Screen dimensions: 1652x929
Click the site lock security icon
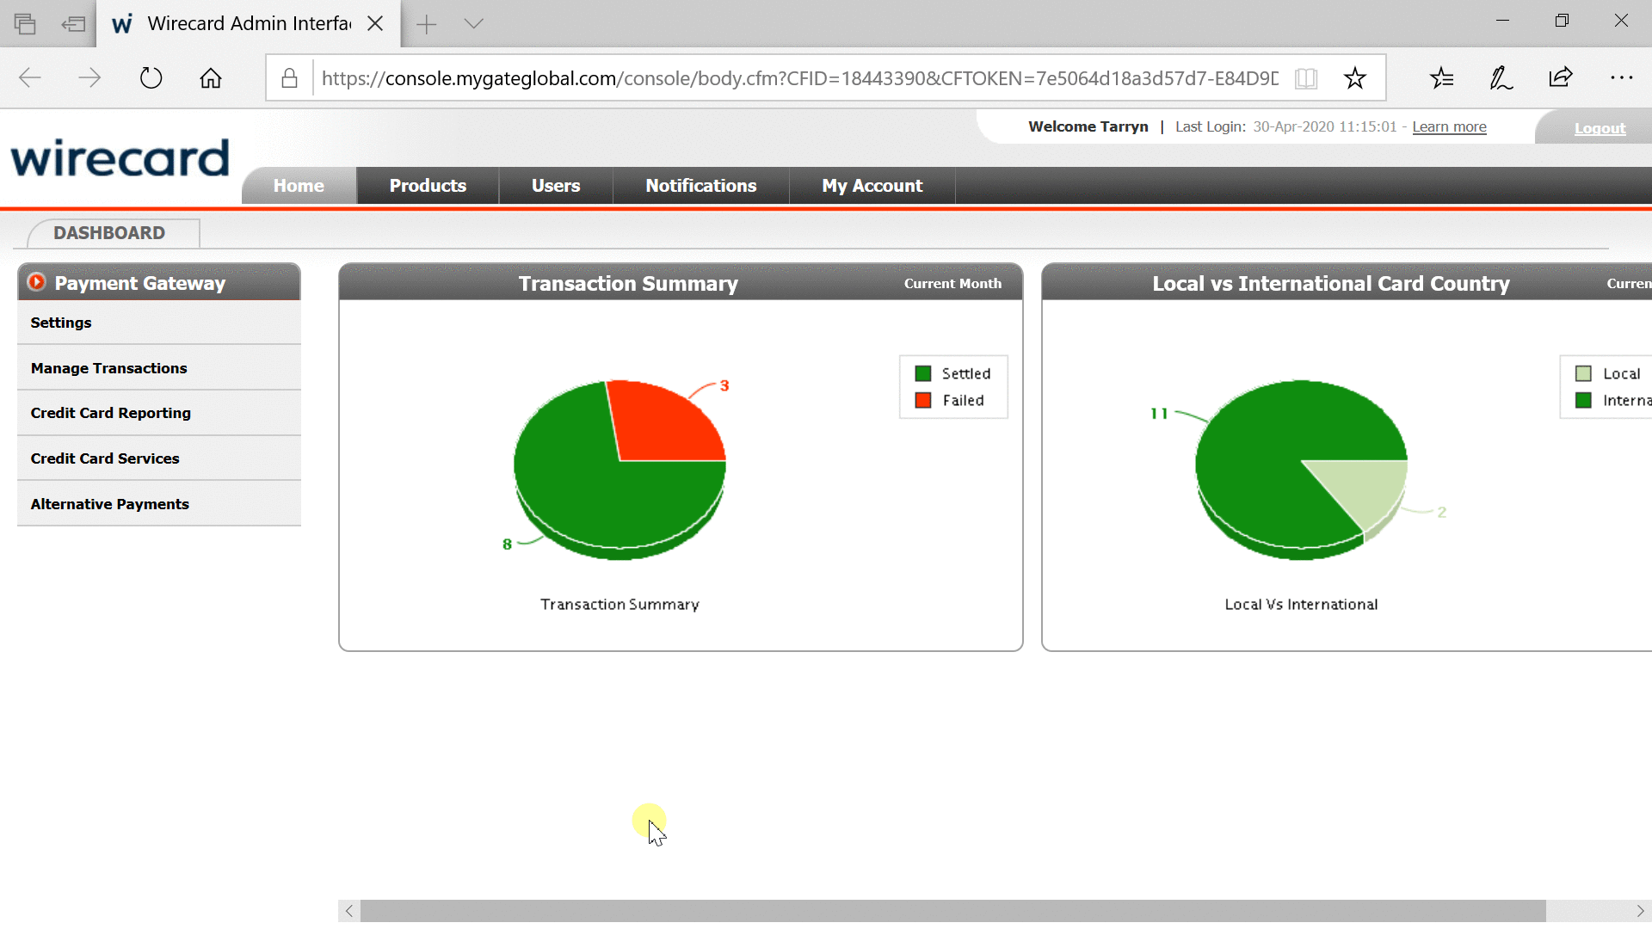(x=290, y=78)
